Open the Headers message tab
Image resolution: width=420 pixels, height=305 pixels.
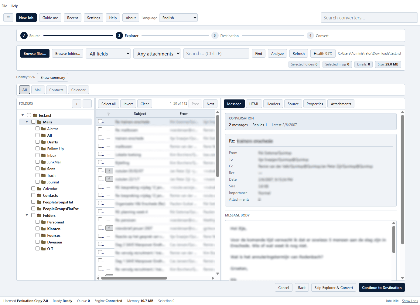273,104
